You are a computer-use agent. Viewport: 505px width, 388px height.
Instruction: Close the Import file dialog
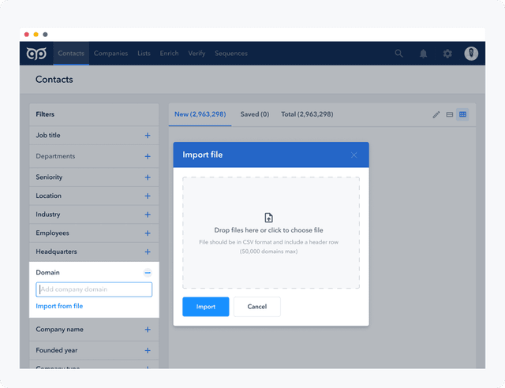[353, 155]
